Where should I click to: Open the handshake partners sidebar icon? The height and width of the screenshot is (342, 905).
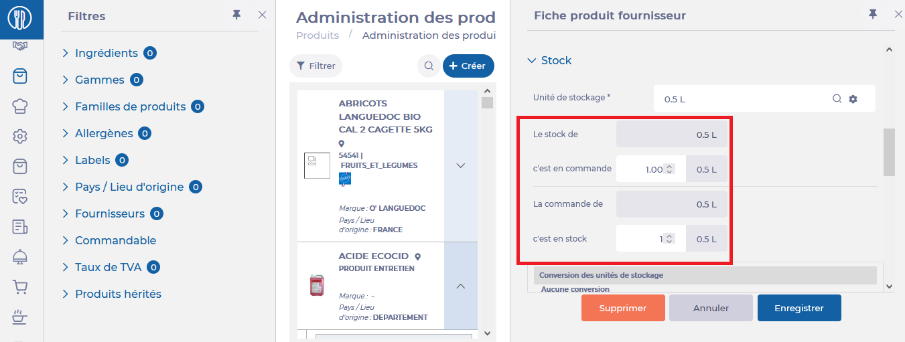tap(20, 46)
